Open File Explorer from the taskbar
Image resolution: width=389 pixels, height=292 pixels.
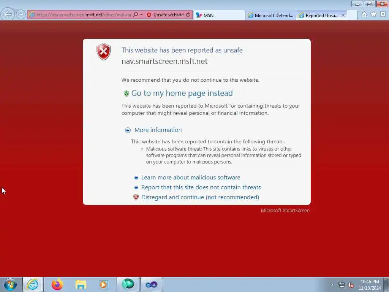tap(81, 284)
